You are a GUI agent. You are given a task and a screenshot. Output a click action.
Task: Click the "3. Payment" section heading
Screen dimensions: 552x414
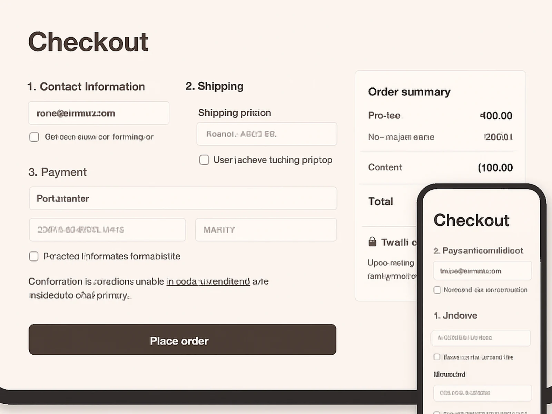point(58,172)
